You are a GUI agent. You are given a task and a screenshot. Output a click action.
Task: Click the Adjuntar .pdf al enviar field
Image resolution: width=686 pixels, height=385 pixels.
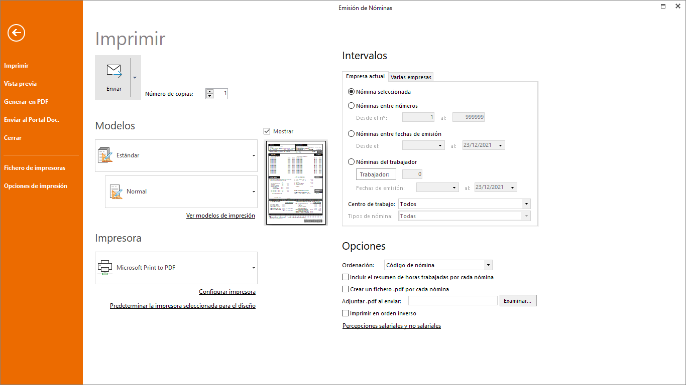453,301
